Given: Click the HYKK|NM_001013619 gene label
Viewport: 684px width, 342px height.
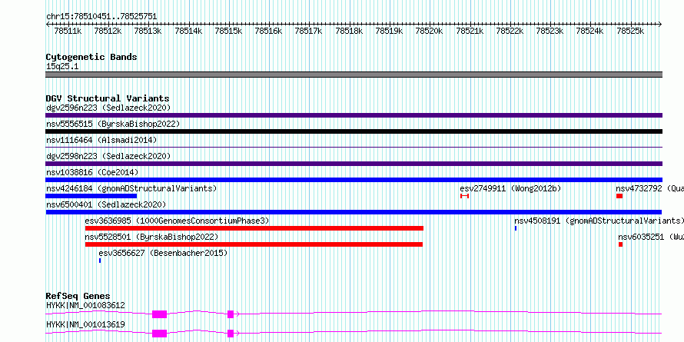Looking at the screenshot, I should [85, 324].
